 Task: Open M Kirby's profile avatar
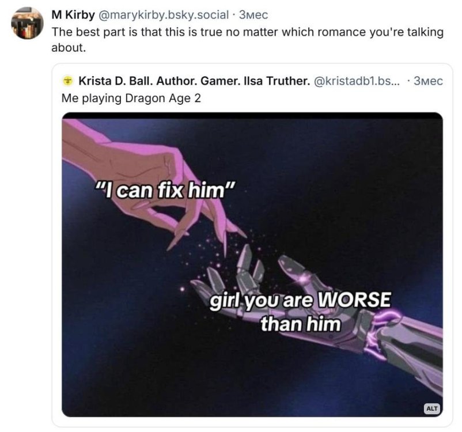[x=27, y=24]
